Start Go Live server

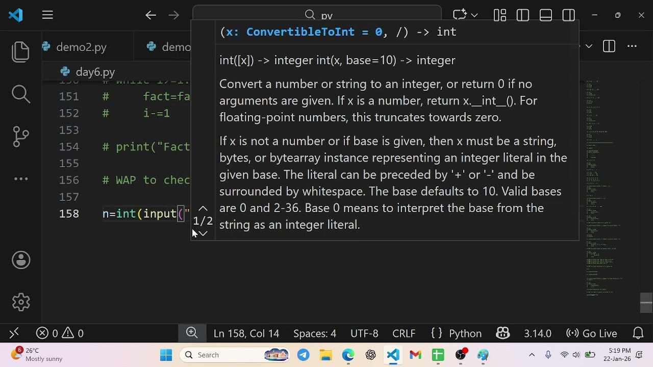tap(592, 333)
